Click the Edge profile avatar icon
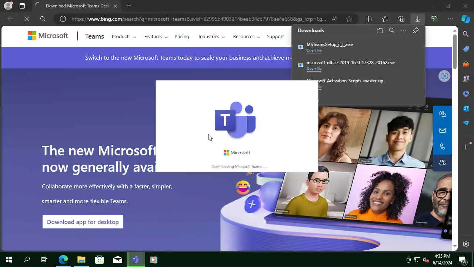The height and width of the screenshot is (267, 474). point(8,6)
